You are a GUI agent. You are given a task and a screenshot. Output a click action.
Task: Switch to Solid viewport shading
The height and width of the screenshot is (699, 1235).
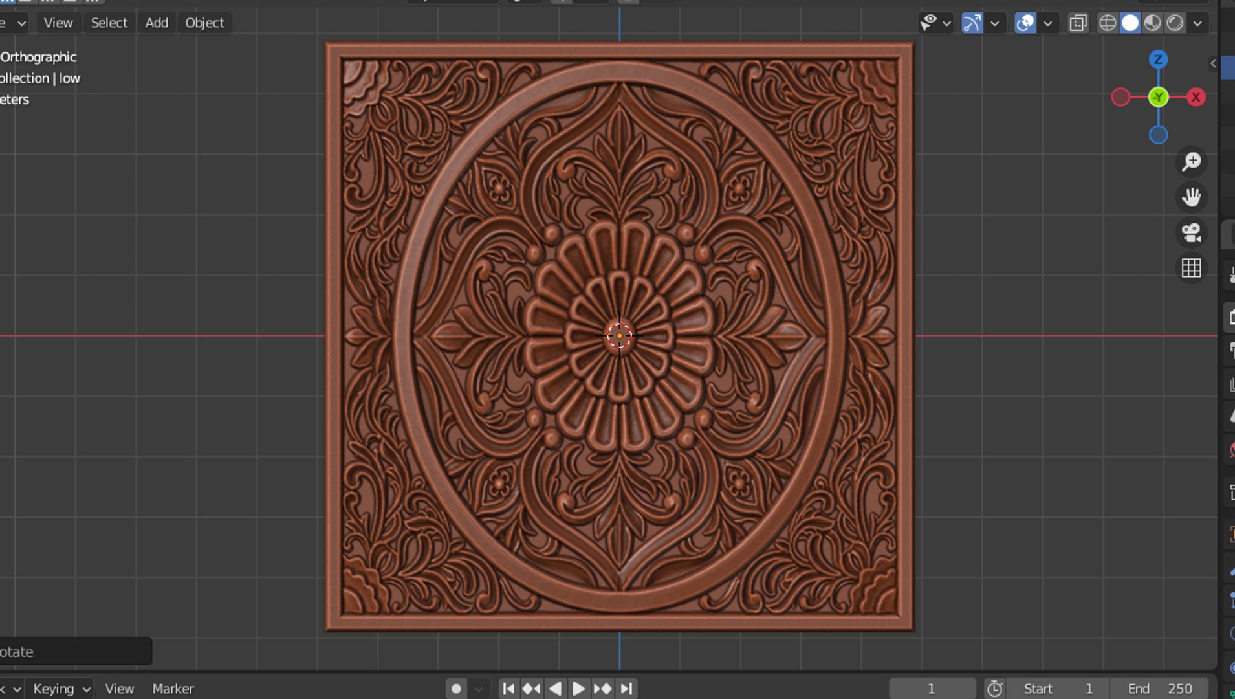coord(1130,23)
